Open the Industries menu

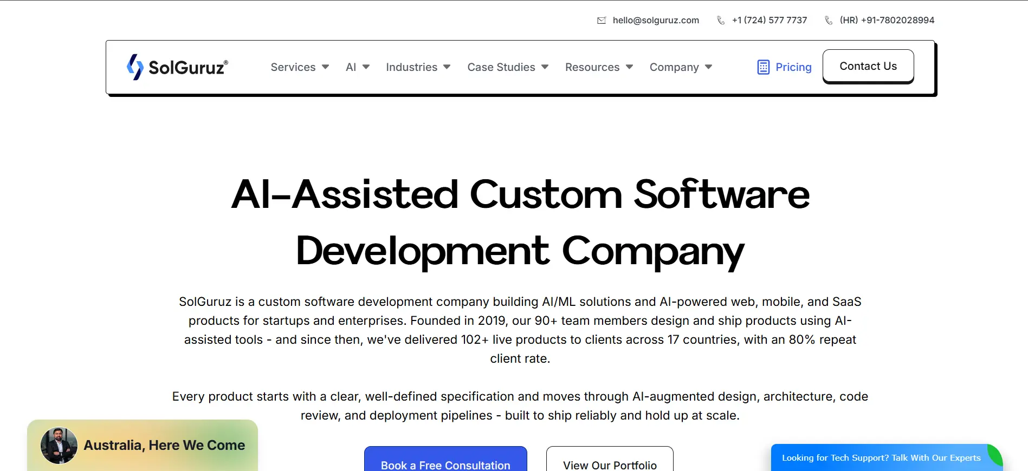(412, 67)
